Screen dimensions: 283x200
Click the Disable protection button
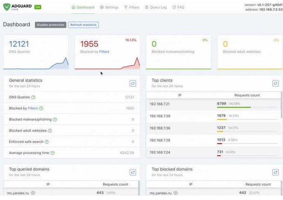(x=50, y=25)
